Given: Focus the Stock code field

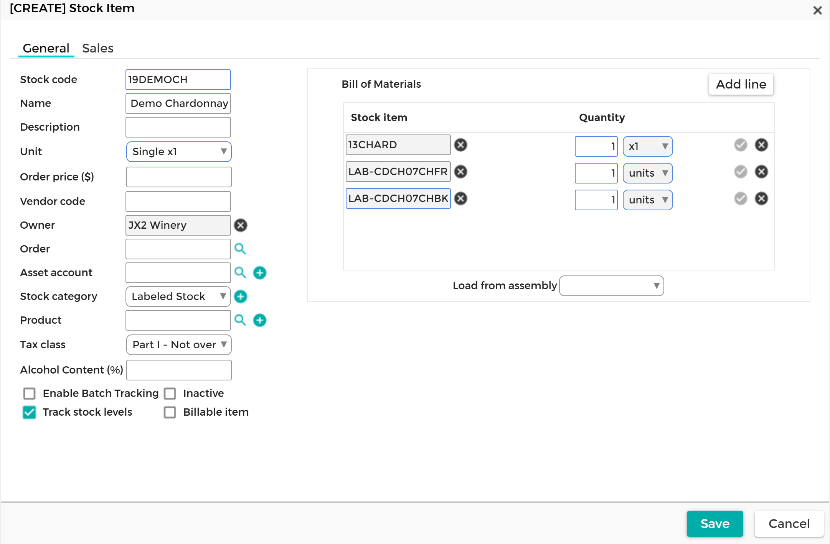Looking at the screenshot, I should tap(178, 80).
